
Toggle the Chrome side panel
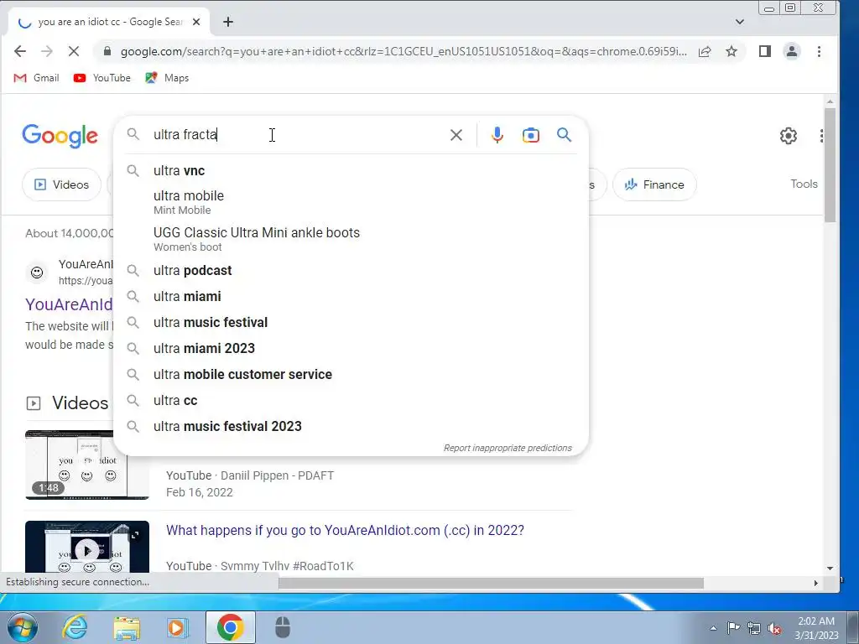click(x=765, y=51)
